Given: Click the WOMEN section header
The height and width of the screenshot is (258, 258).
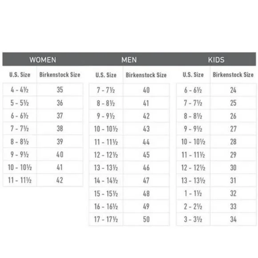Looking at the screenshot, I should [43, 60].
